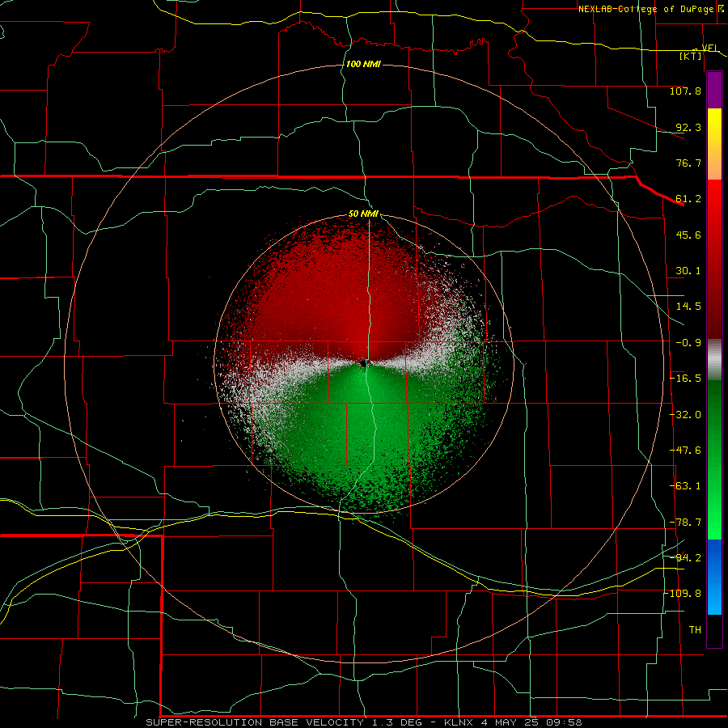The height and width of the screenshot is (728, 728).
Task: Click the 09:58 timestamp in the bottom caption
Action: 565,722
